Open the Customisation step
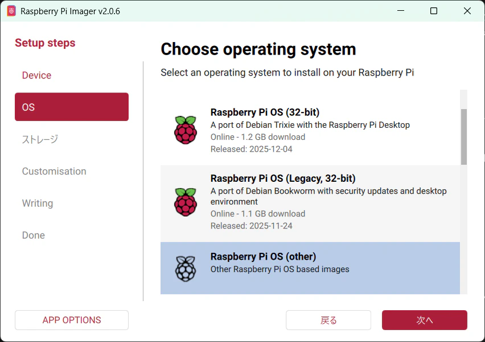This screenshot has height=342, width=485. [x=72, y=172]
